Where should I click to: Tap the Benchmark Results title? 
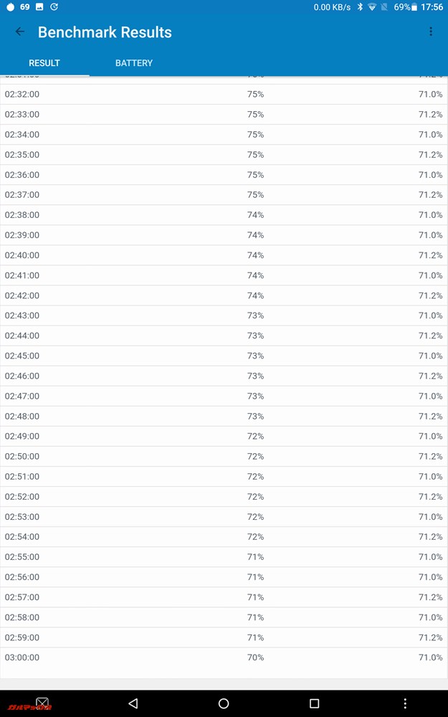coord(105,32)
